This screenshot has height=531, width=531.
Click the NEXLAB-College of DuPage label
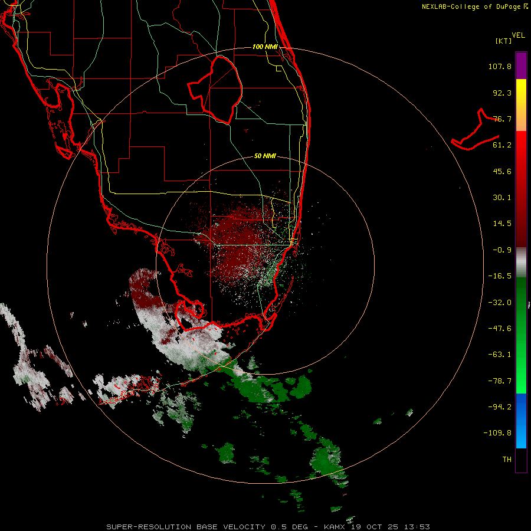point(471,6)
